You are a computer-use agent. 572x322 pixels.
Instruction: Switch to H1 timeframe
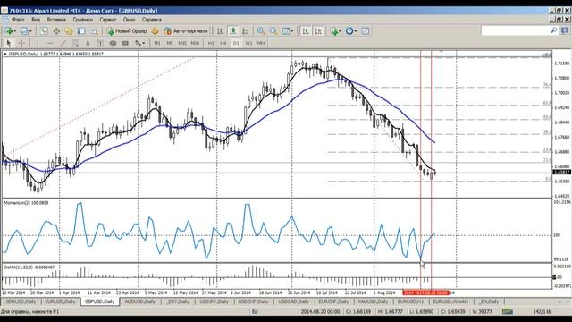[211, 43]
